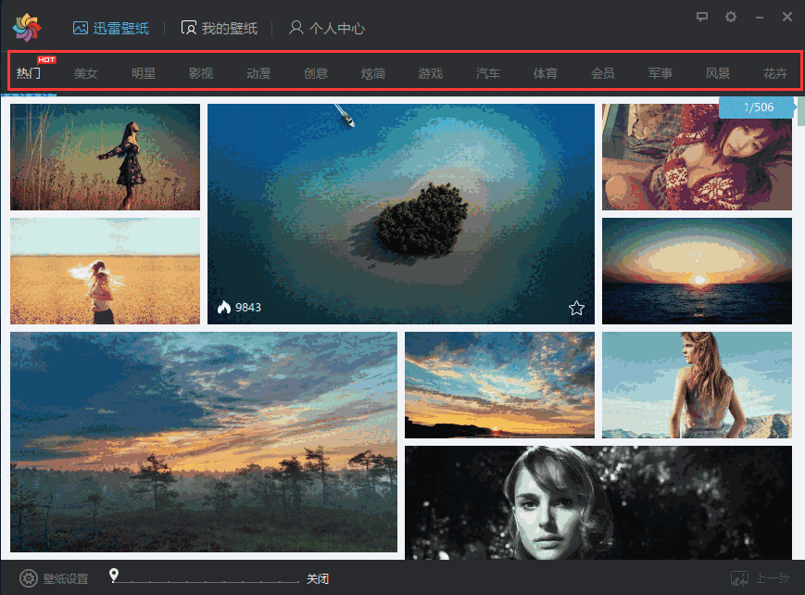Open the sunset over ocean wallpaper thumbnail

click(x=697, y=271)
